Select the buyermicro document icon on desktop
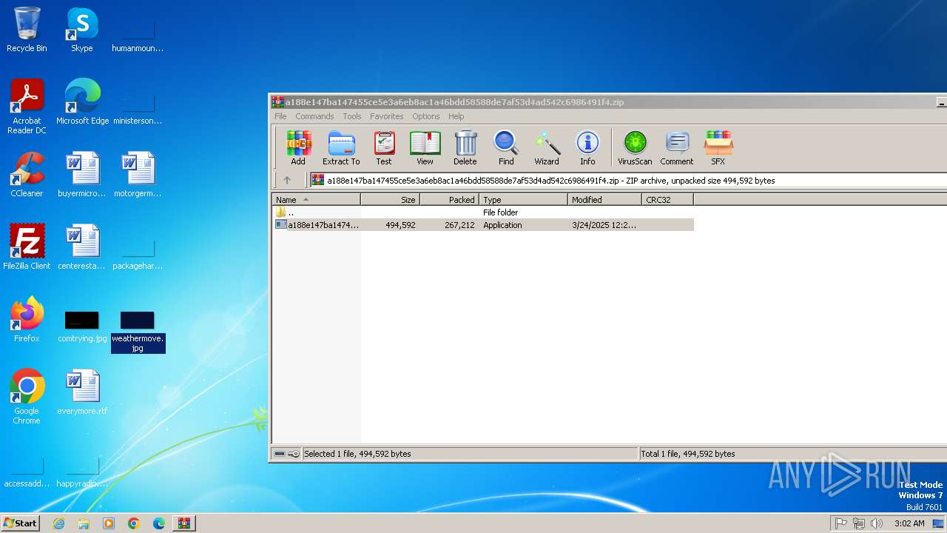This screenshot has height=533, width=947. pos(82,175)
